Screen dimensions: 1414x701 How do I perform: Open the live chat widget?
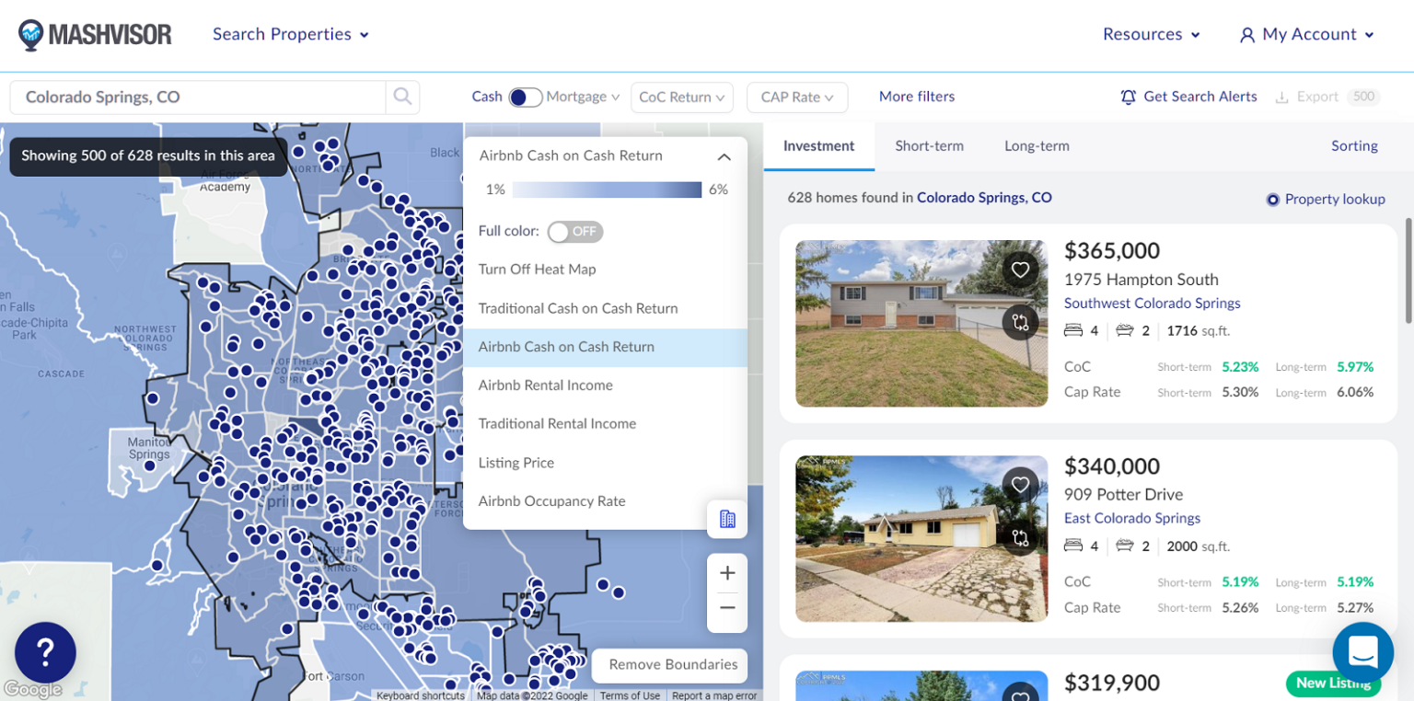click(1362, 652)
